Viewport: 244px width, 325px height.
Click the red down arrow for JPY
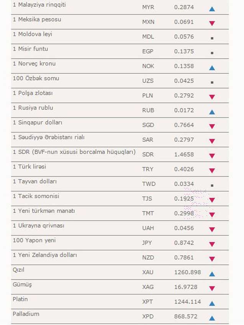pos(212,244)
